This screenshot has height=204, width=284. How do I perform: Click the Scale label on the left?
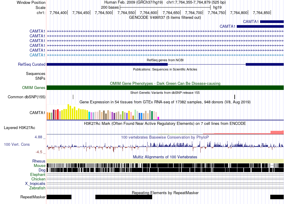40,7
